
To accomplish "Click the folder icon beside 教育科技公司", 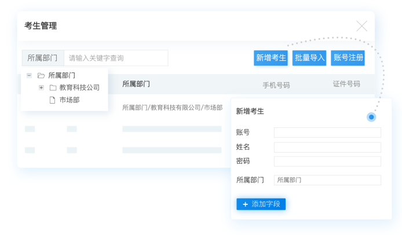I will (x=53, y=88).
